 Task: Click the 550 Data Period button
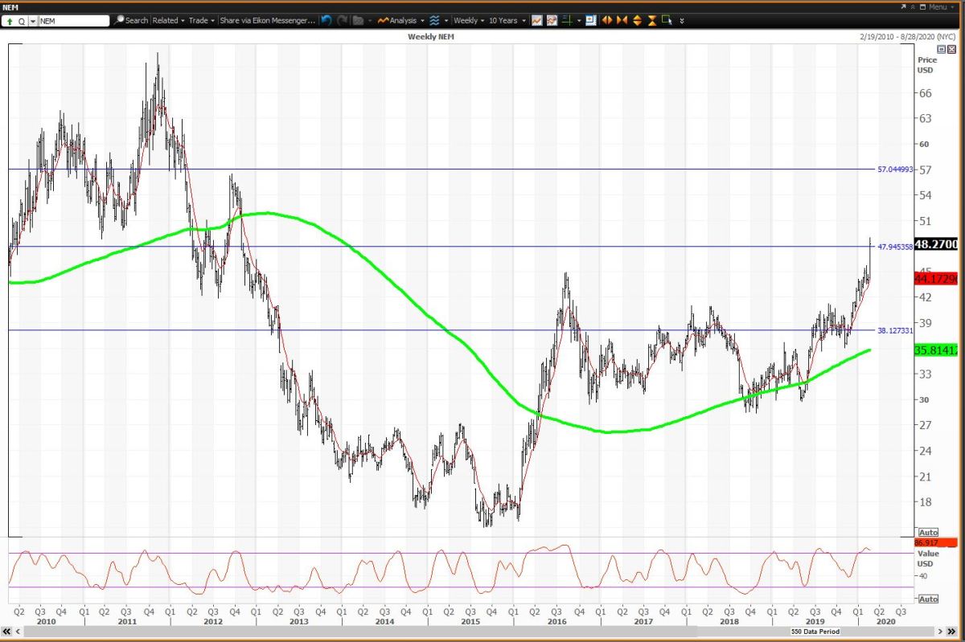point(814,632)
